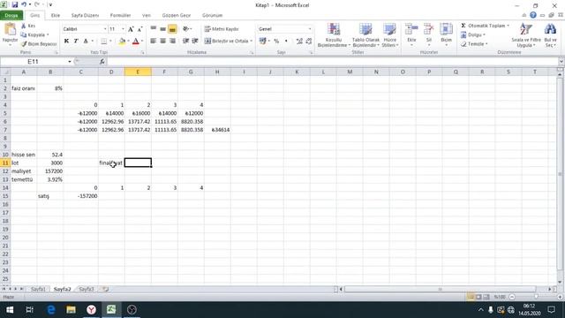
Task: Open the font color dropdown arrow
Action: [141, 42]
